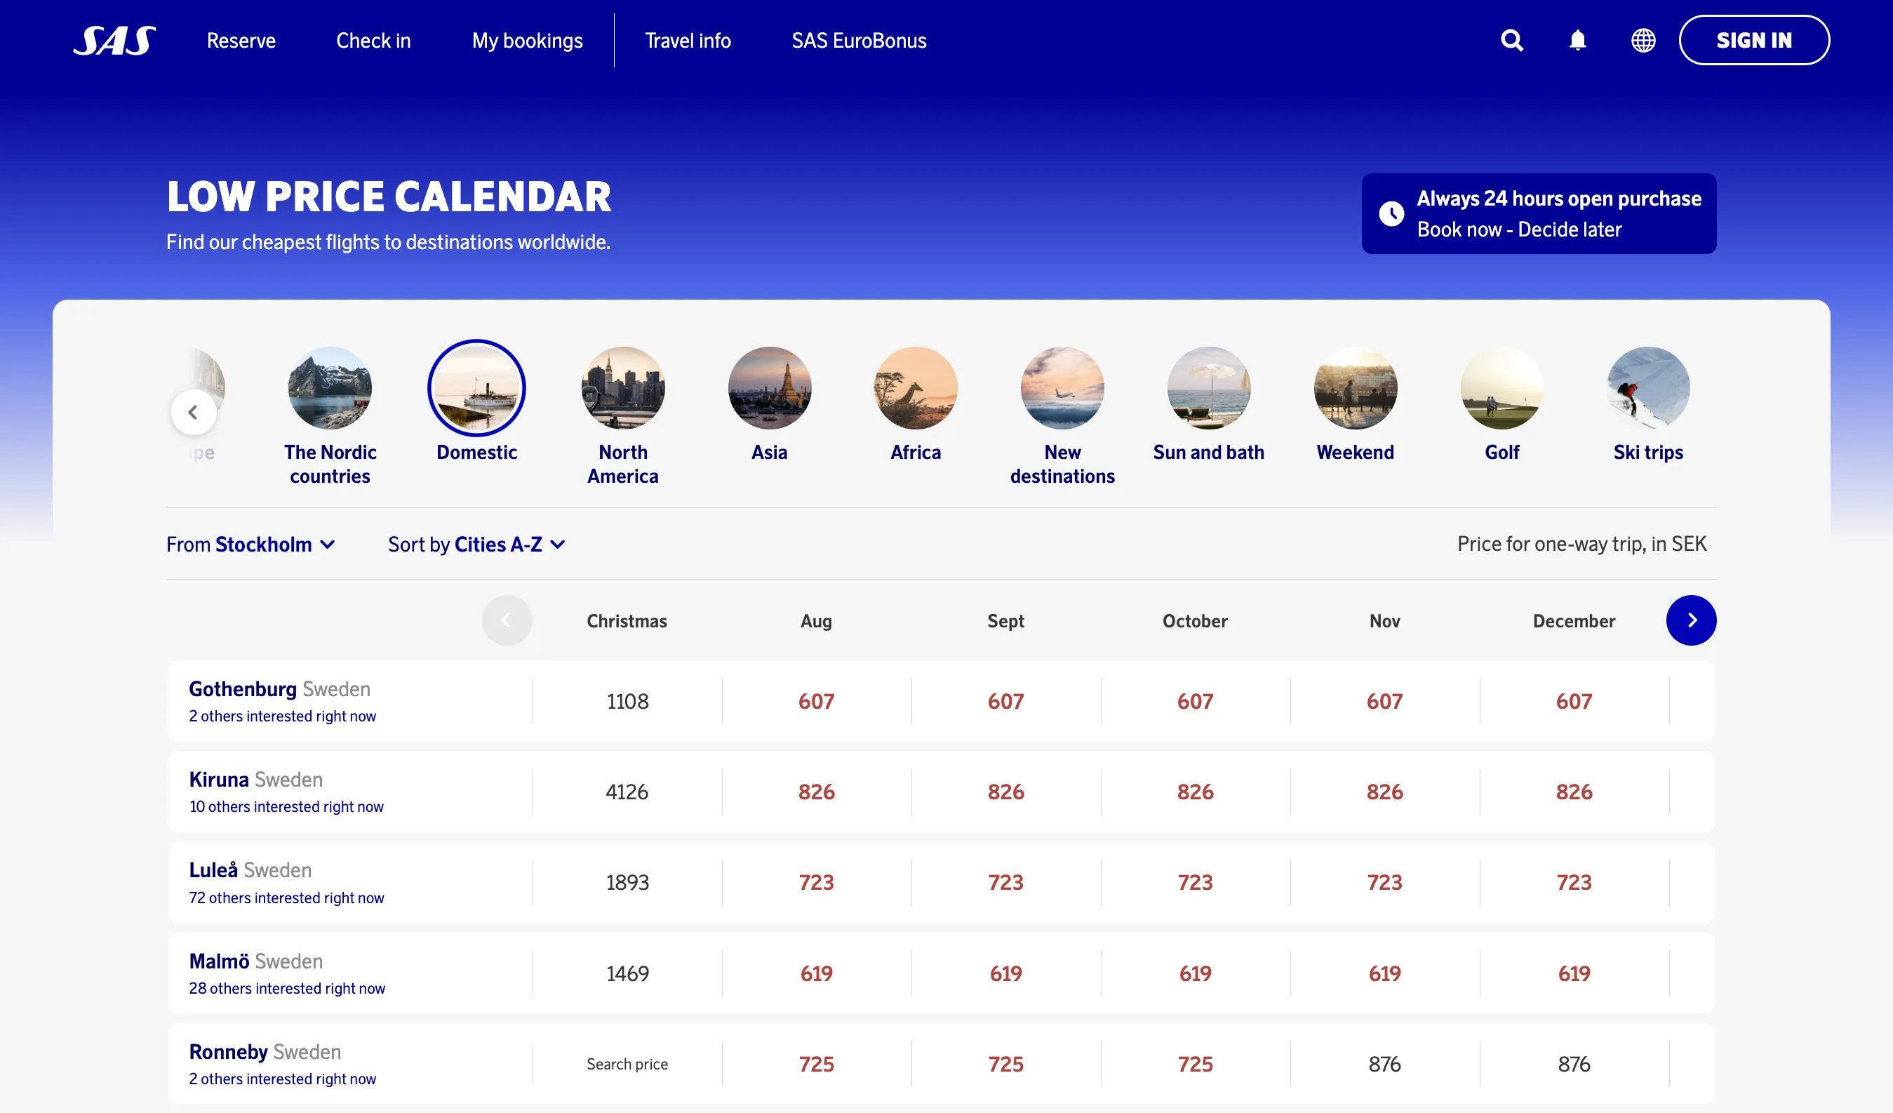Open the search magnifier icon

1512,40
